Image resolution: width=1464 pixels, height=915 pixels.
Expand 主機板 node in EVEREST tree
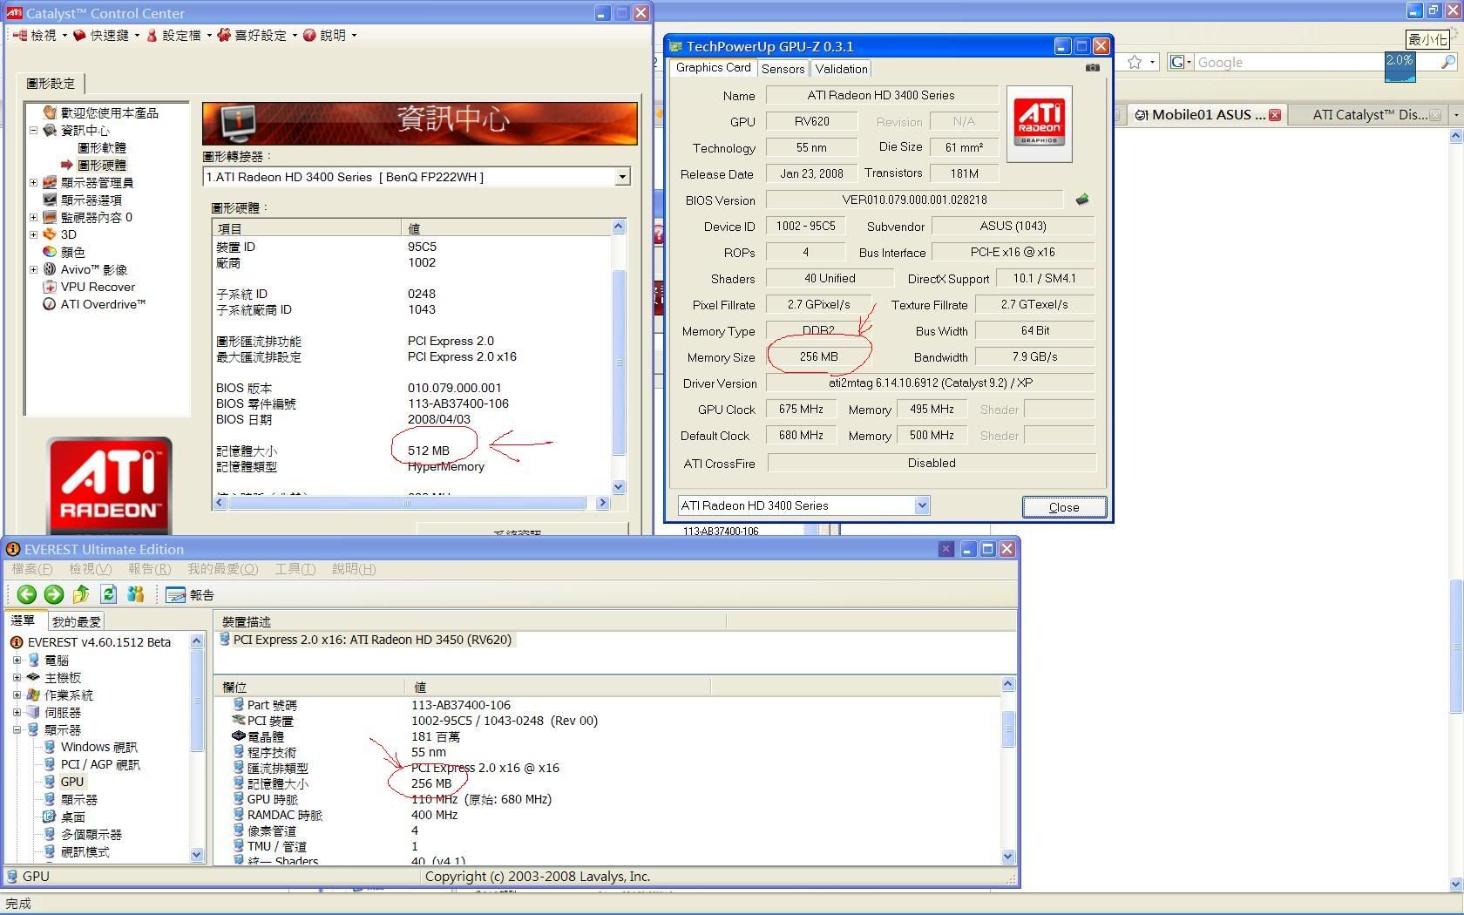tap(17, 677)
